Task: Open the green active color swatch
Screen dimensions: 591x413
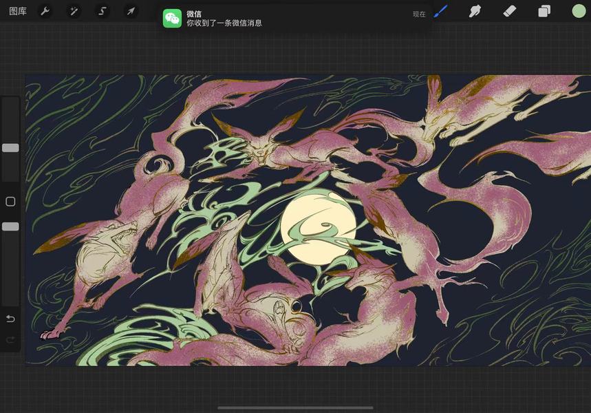Action: click(x=579, y=11)
